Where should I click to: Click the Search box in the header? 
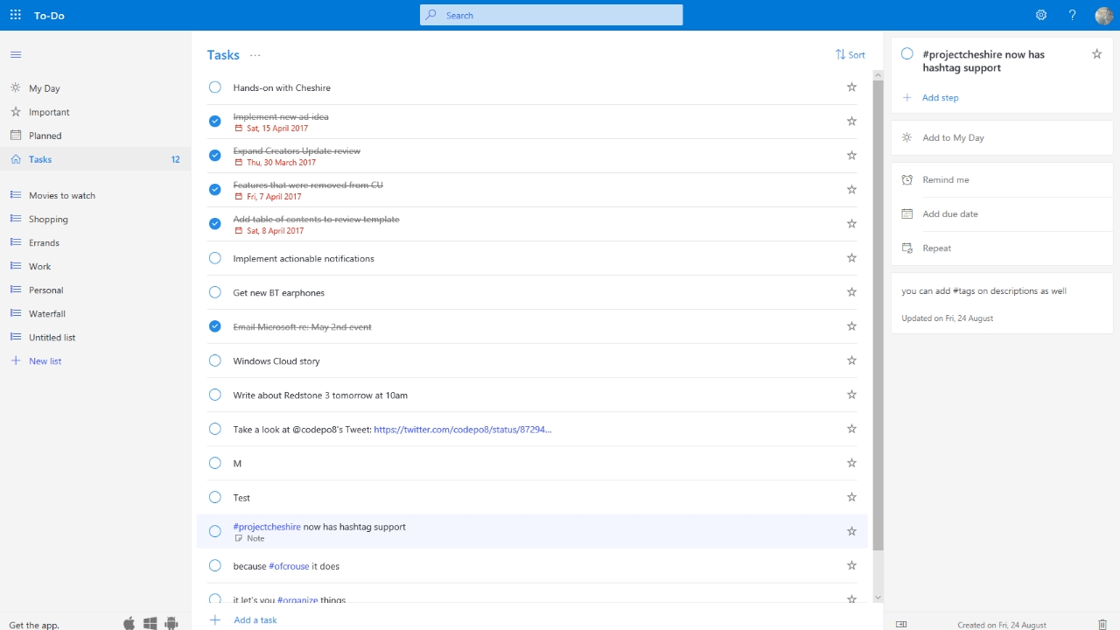click(551, 15)
